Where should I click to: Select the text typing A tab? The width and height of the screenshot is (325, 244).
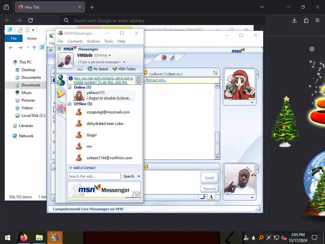point(211,197)
